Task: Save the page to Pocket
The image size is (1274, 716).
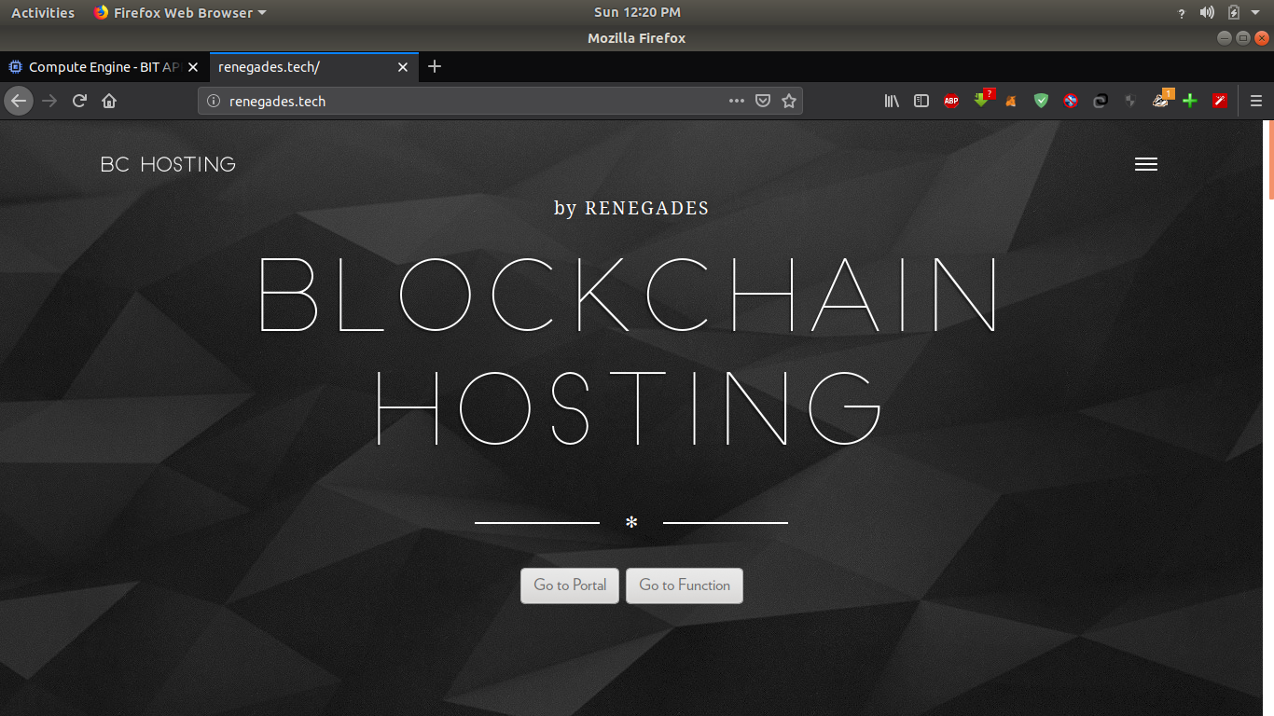Action: [762, 101]
